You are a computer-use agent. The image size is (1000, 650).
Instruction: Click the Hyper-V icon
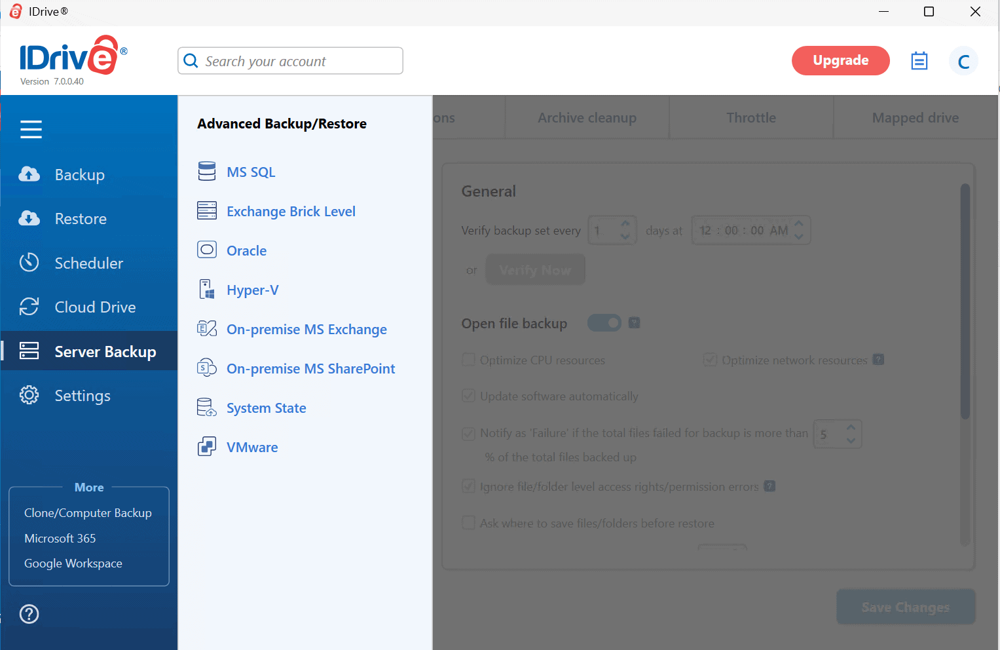click(x=207, y=289)
